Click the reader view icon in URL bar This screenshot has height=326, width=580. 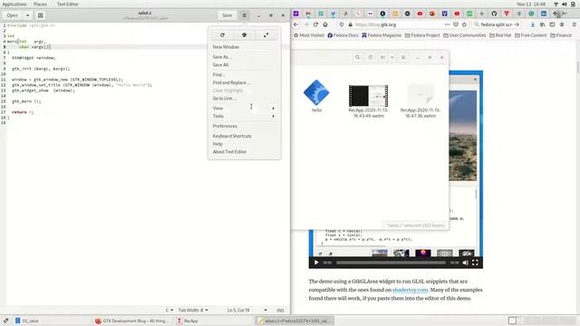[456, 24]
